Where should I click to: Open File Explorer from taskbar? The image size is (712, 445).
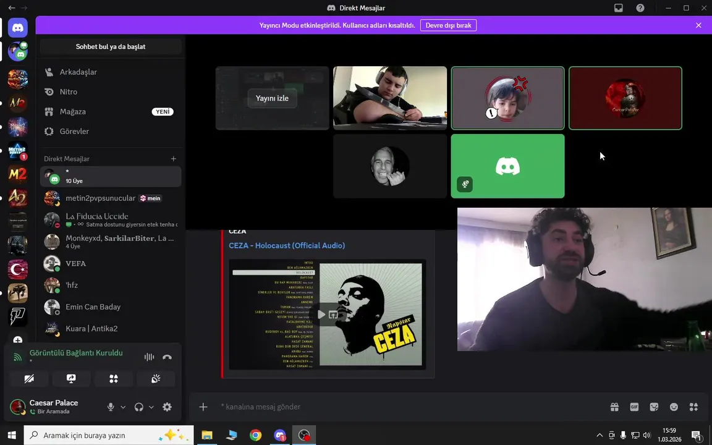[x=207, y=435]
